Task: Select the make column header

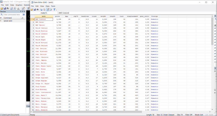Action: [44, 16]
